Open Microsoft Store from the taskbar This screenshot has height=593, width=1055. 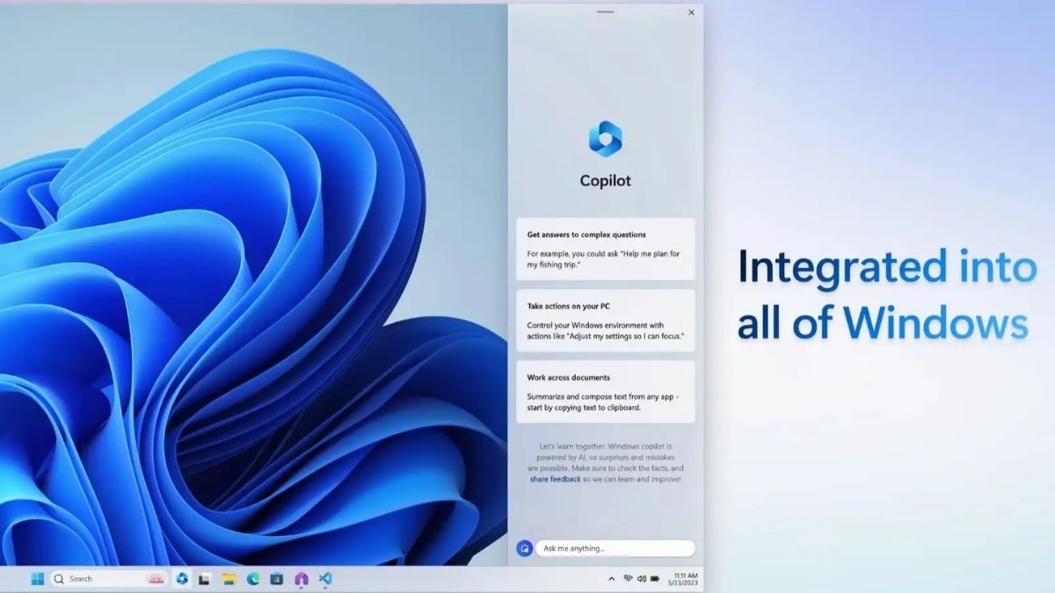tap(277, 579)
